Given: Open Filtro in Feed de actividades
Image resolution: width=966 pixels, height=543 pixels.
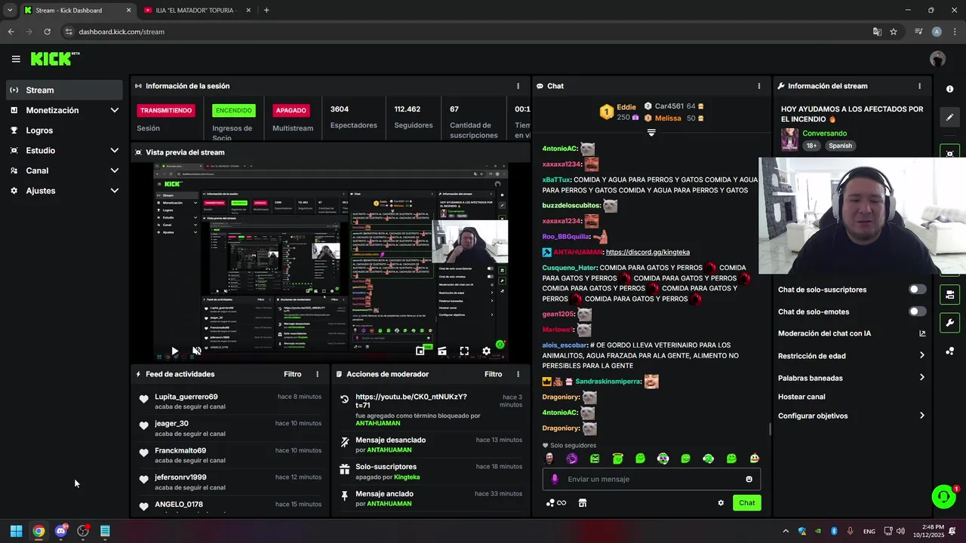Looking at the screenshot, I should tap(292, 374).
